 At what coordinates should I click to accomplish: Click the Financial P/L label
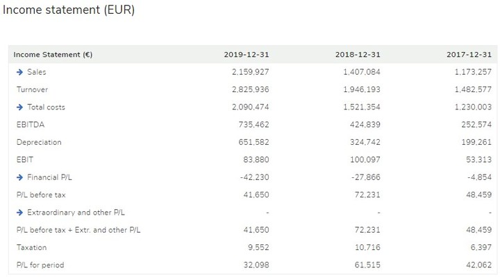click(50, 177)
